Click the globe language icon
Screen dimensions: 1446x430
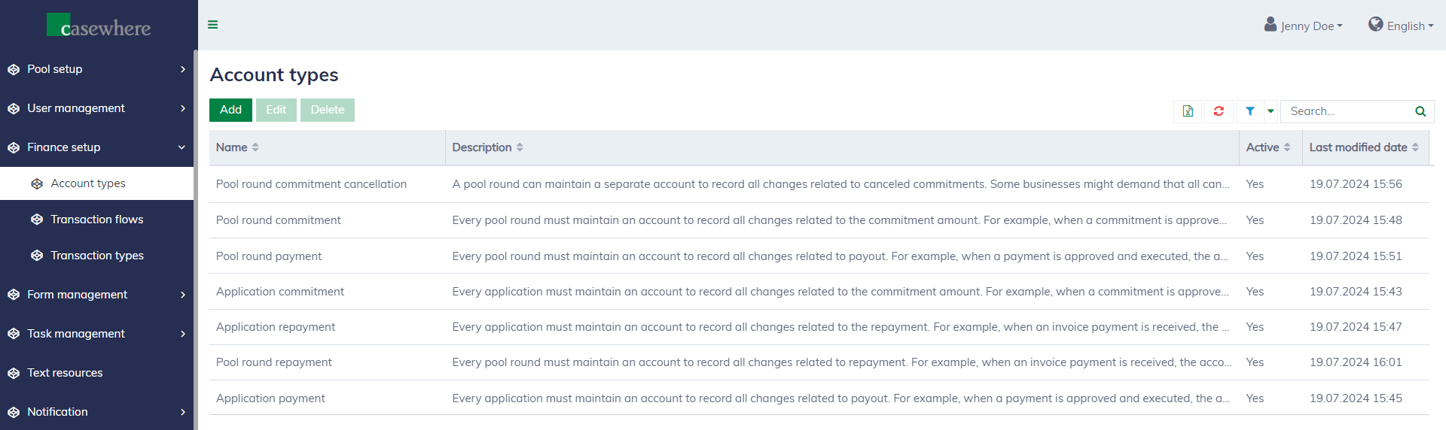[x=1375, y=25]
